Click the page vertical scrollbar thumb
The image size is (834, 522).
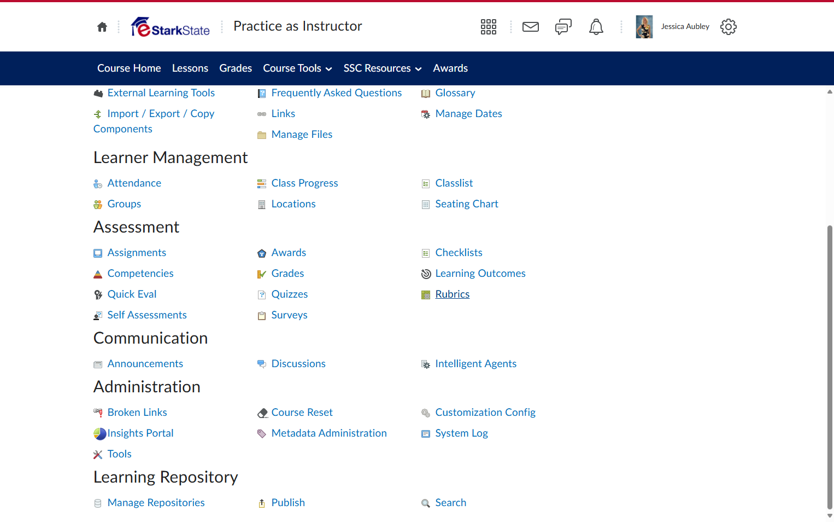click(x=830, y=367)
